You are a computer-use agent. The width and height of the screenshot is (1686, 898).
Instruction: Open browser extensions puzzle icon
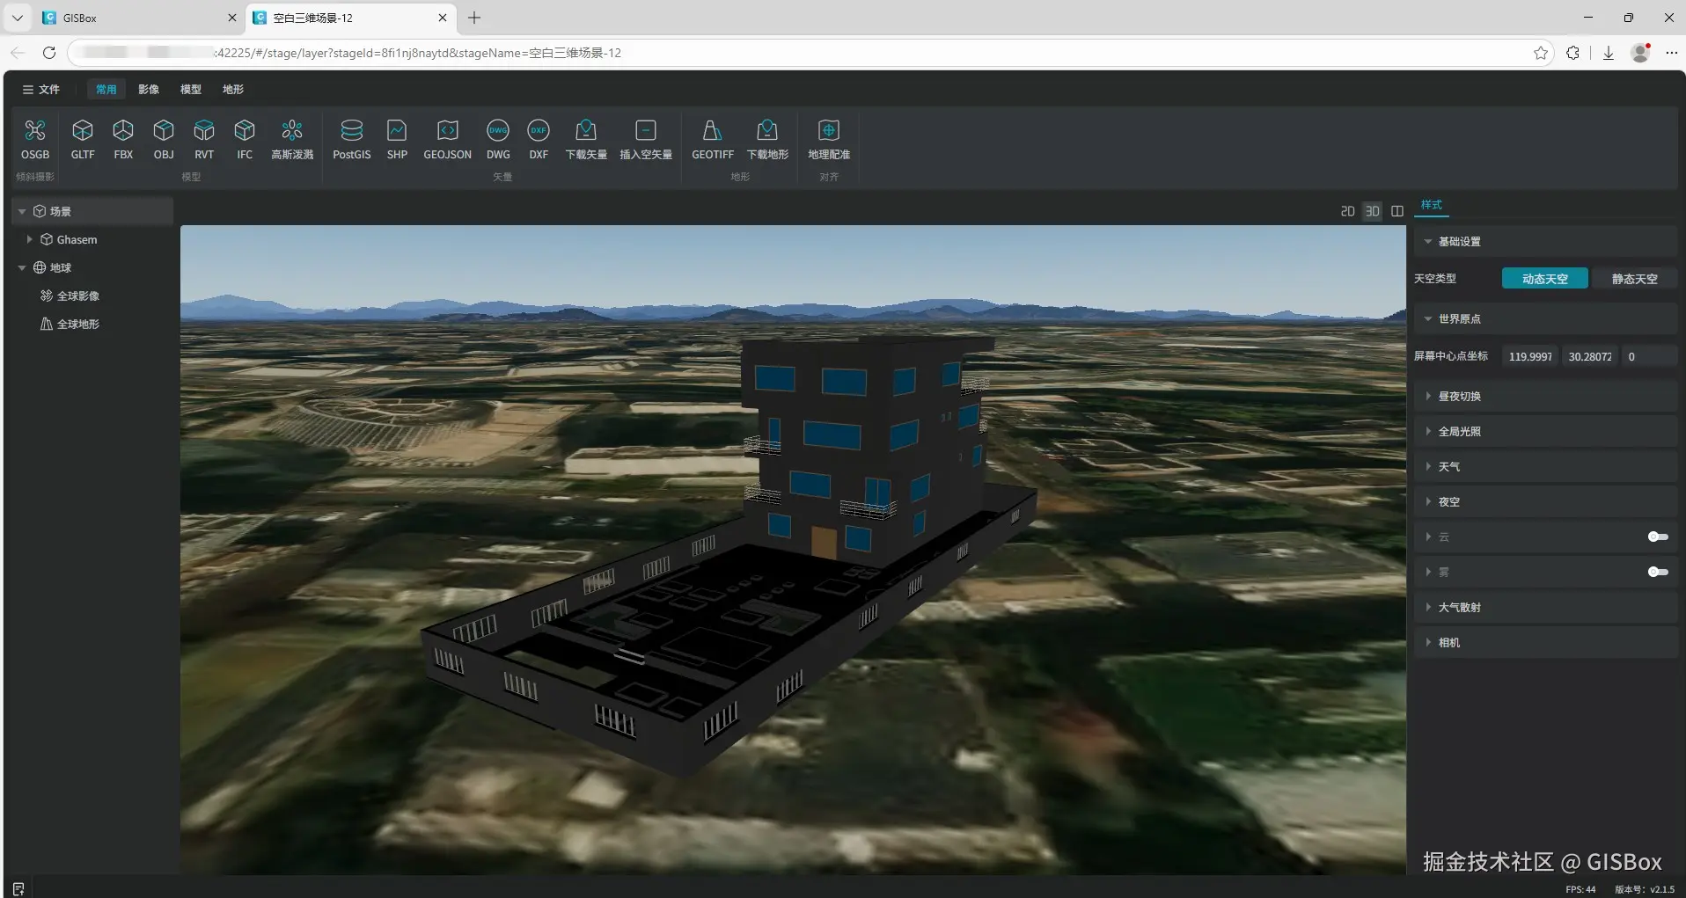[x=1572, y=53]
